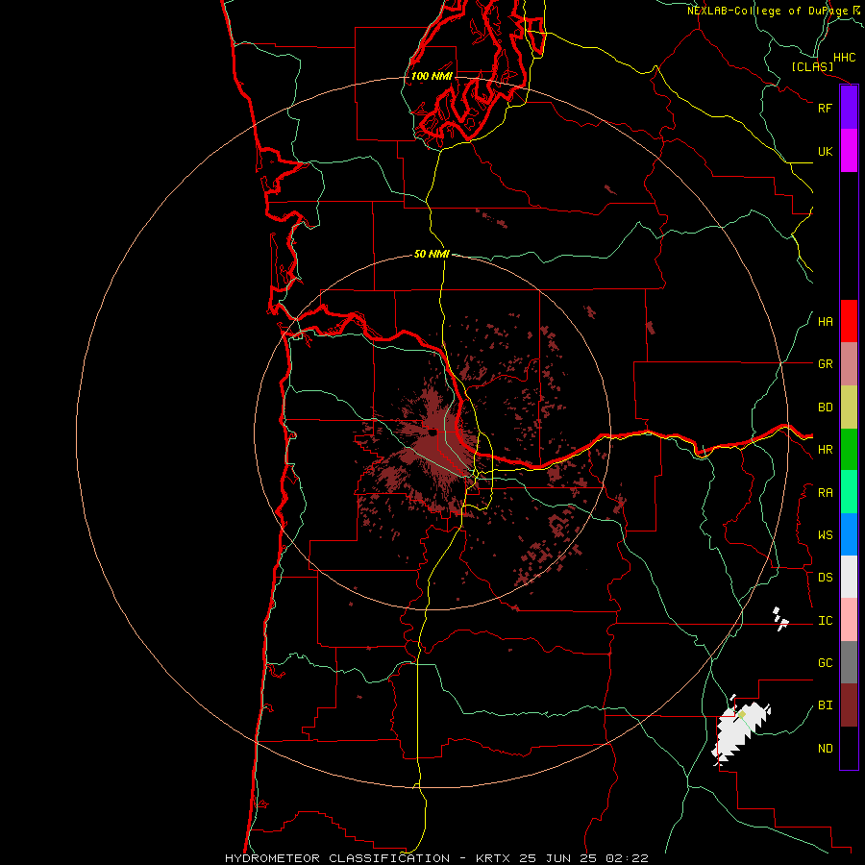Image resolution: width=865 pixels, height=865 pixels.
Task: Click the 50 NMI range ring label
Action: [x=432, y=254]
